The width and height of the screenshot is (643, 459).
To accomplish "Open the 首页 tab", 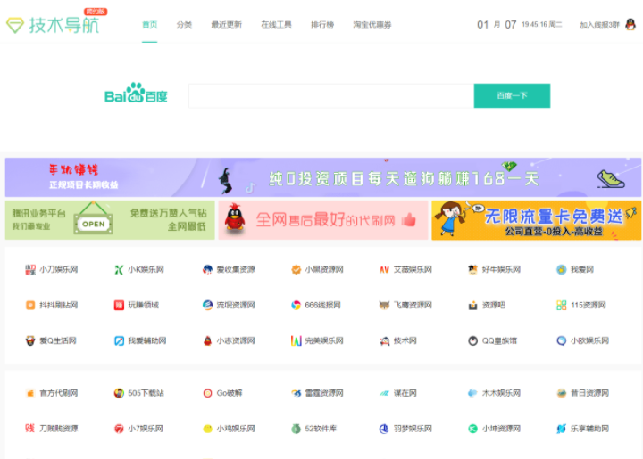I will click(x=150, y=25).
